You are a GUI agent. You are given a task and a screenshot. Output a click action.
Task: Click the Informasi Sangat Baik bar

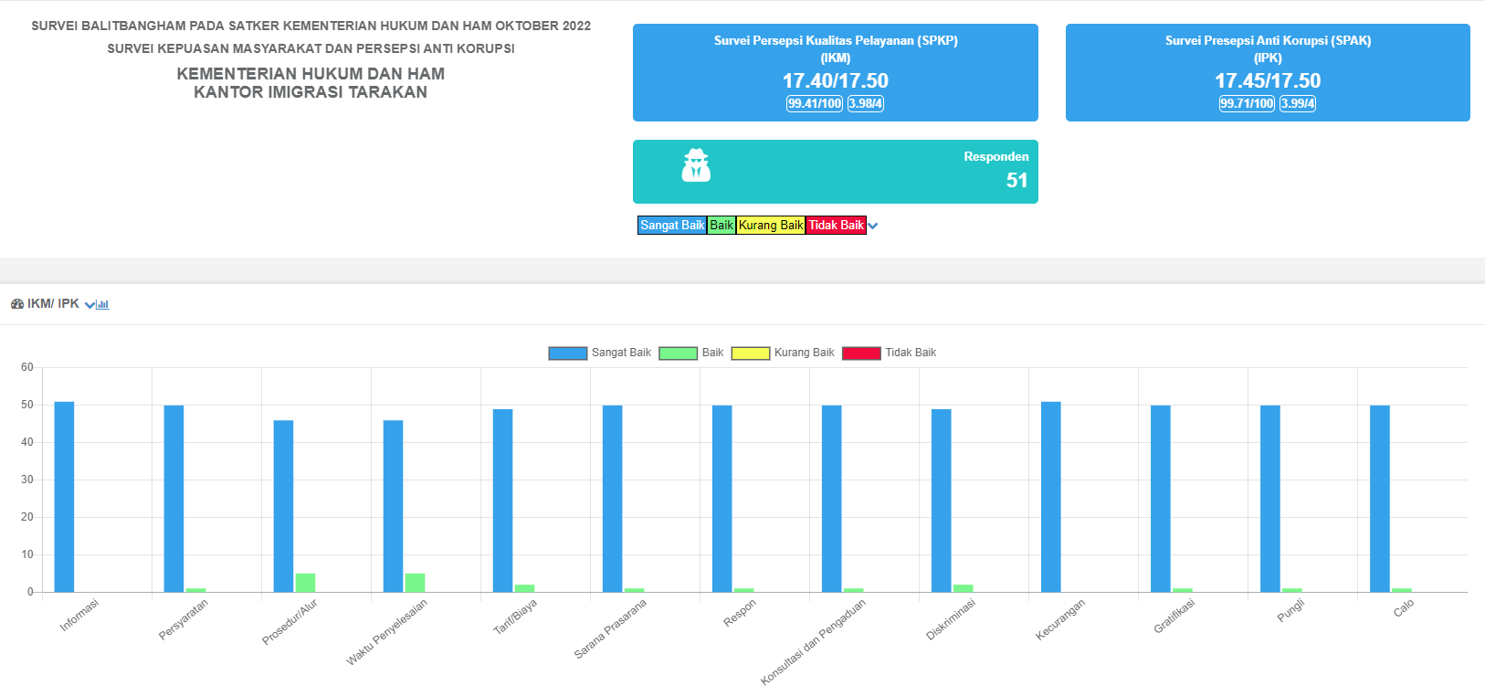64,497
